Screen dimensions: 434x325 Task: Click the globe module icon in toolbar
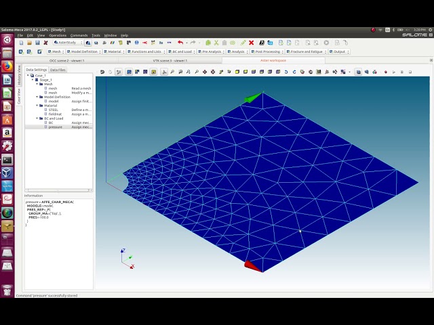(137, 43)
